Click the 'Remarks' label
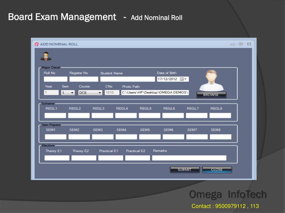285x213 pixels. tap(160, 151)
